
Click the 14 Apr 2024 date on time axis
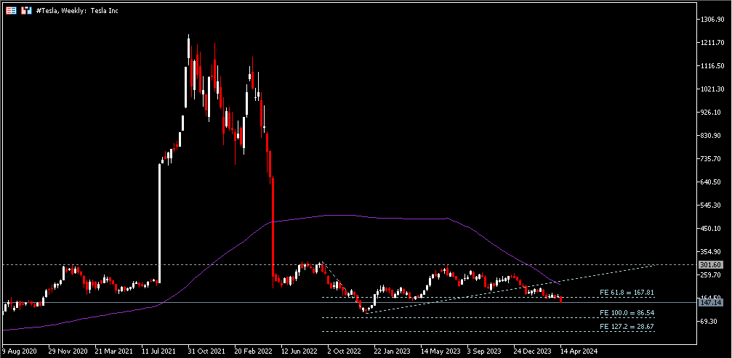(579, 351)
